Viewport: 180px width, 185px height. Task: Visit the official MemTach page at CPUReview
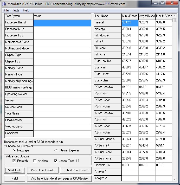60,178
